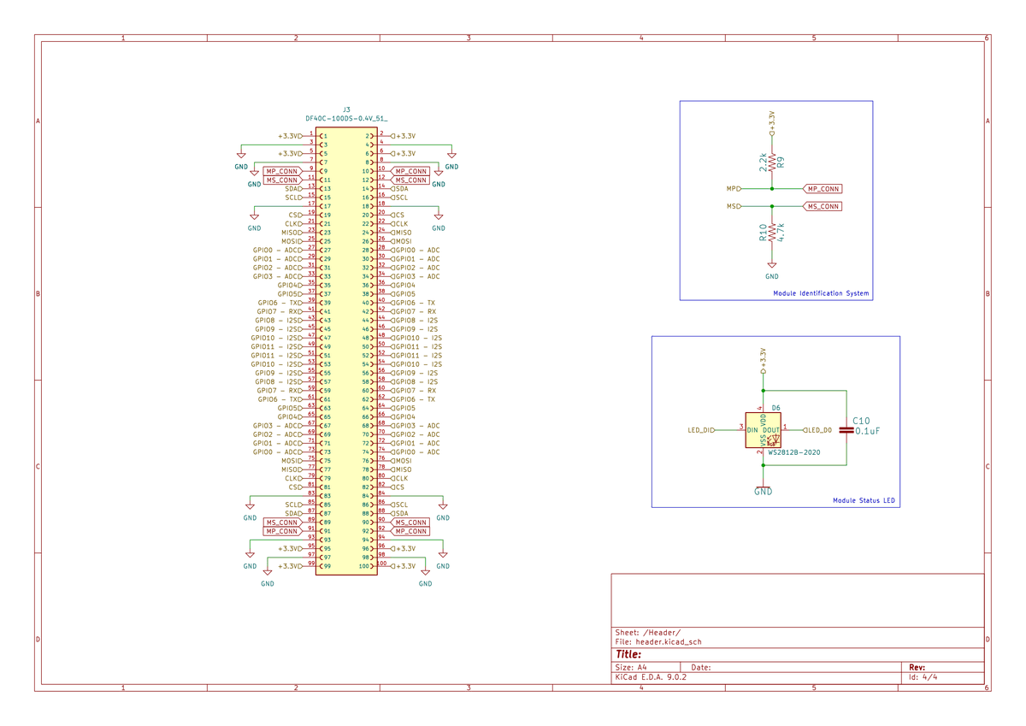
Task: Click the GPIO6 - TX label at pin 62
Action: [x=414, y=399]
